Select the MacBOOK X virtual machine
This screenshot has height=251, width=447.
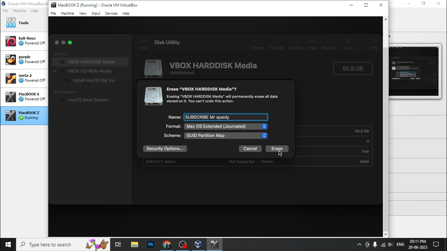point(24,97)
